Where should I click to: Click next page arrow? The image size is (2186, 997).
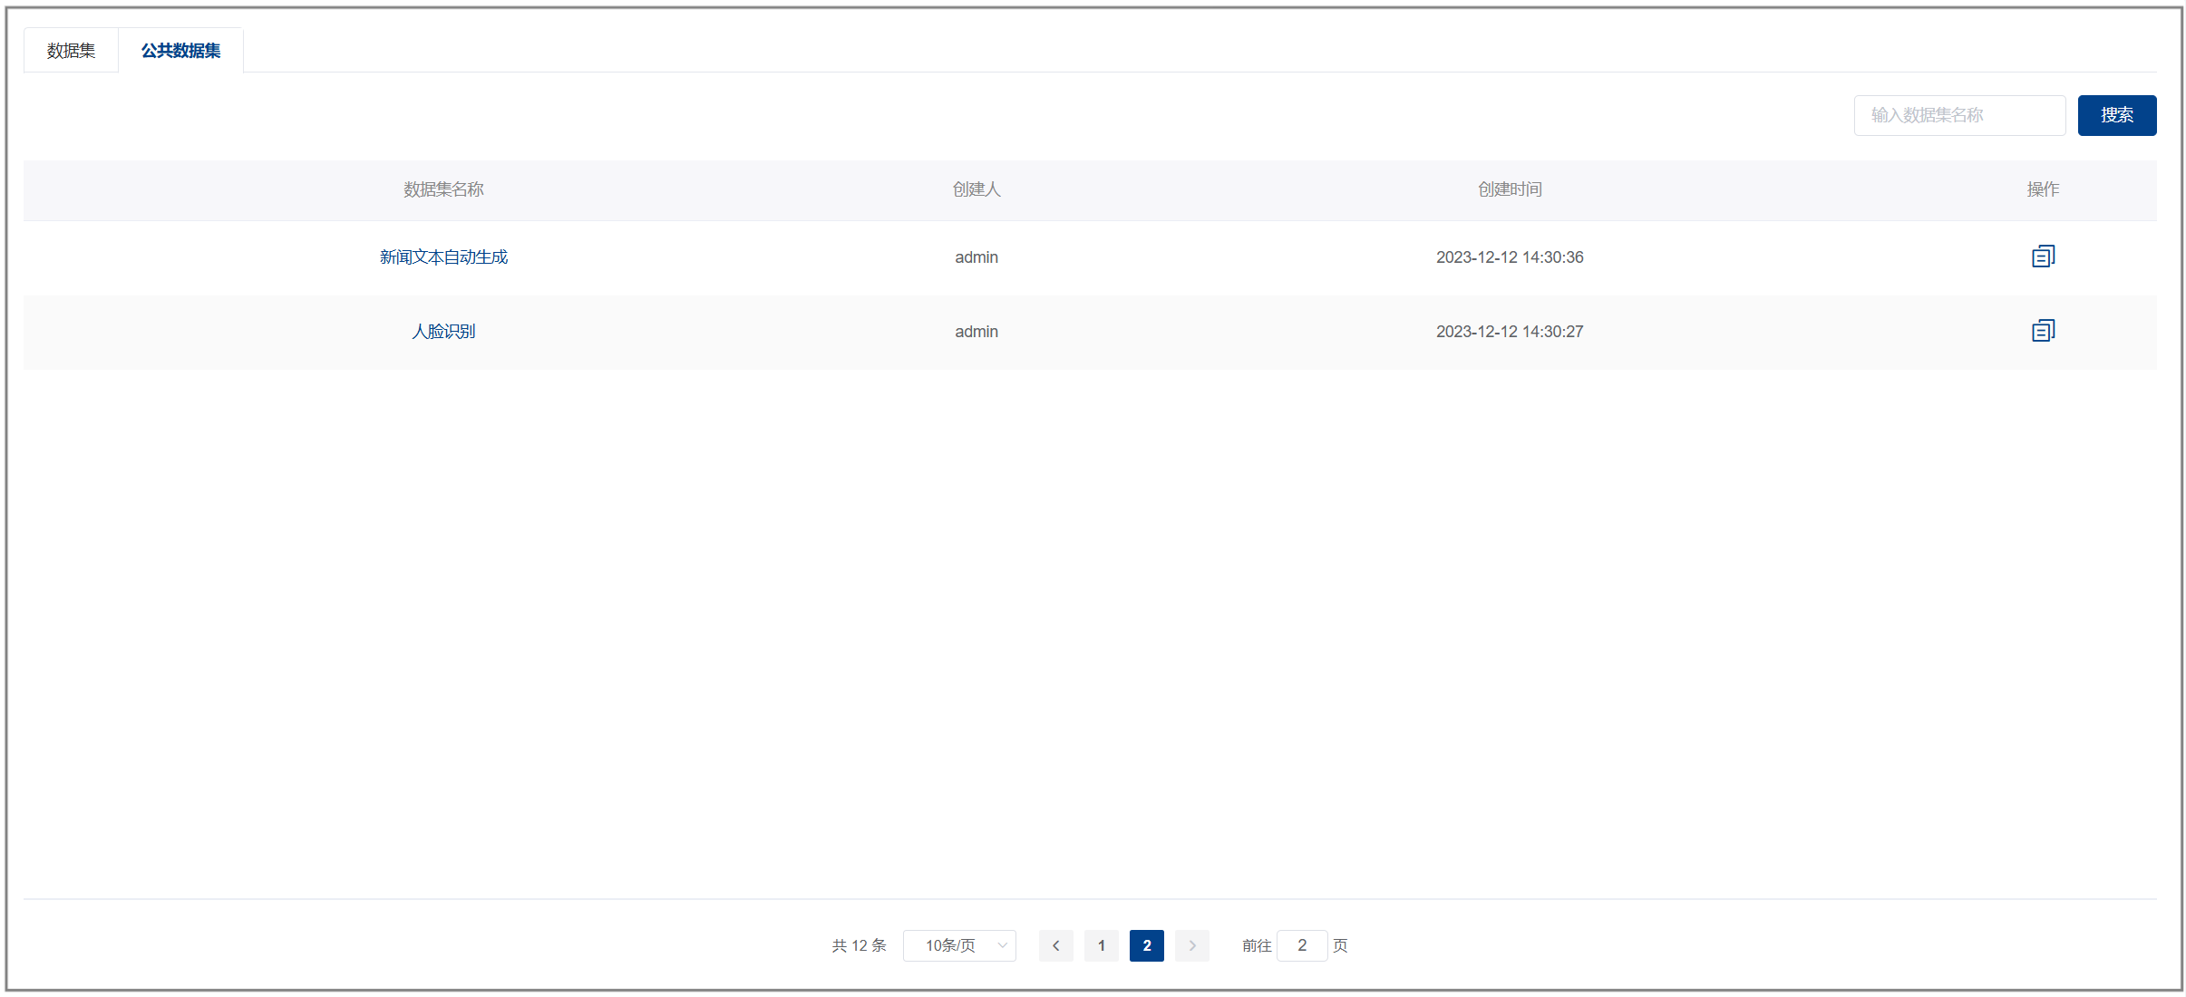pyautogui.click(x=1191, y=945)
